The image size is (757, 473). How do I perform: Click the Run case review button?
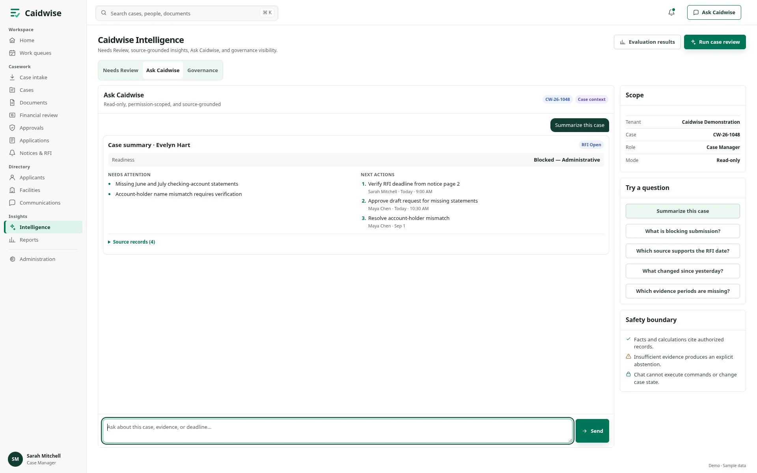715,42
